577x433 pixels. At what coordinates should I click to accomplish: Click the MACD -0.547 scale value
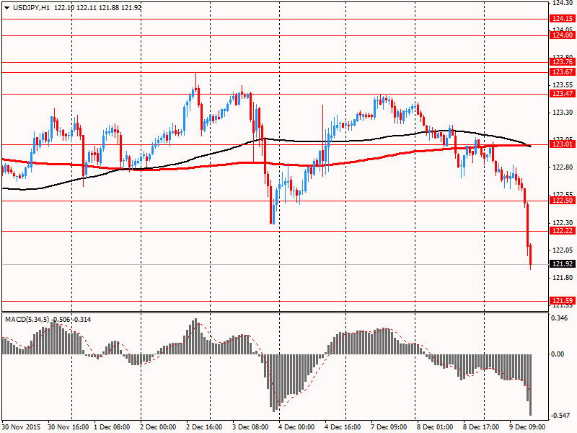click(560, 416)
